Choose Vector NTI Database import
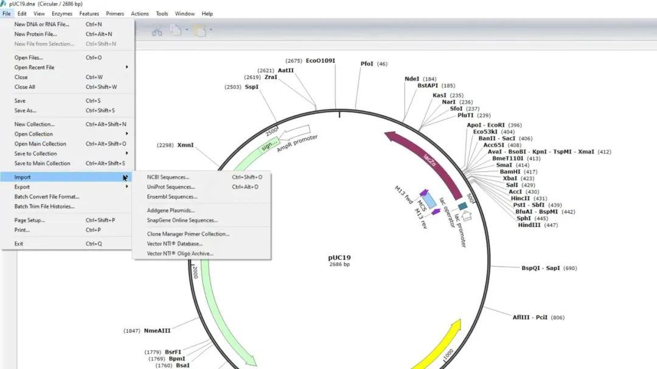Screen dimensions: 657x369 pyautogui.click(x=174, y=243)
